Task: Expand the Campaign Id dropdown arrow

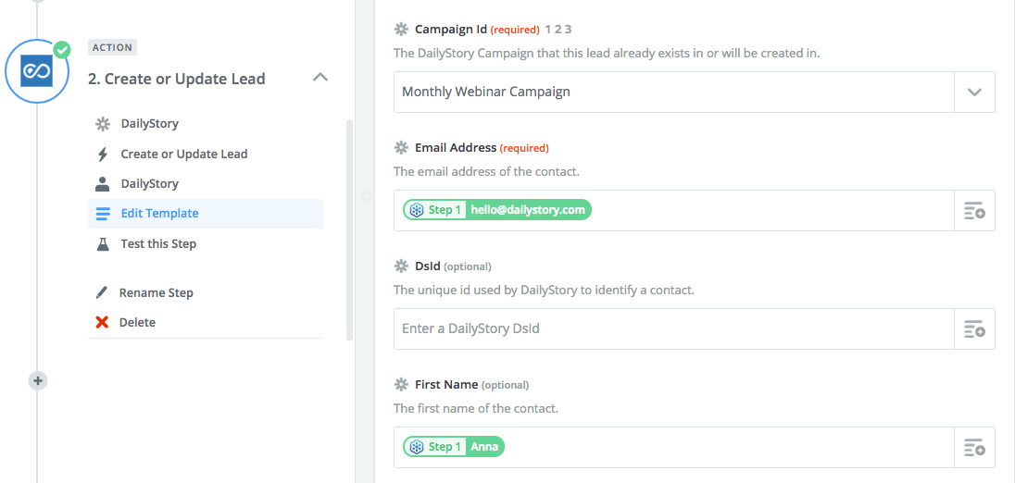Action: click(974, 92)
